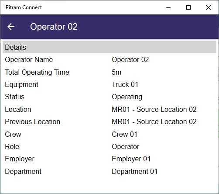Click the Previous Location value 'MR01 - Source Location 02'
This screenshot has width=219, height=194.
[x=154, y=122]
